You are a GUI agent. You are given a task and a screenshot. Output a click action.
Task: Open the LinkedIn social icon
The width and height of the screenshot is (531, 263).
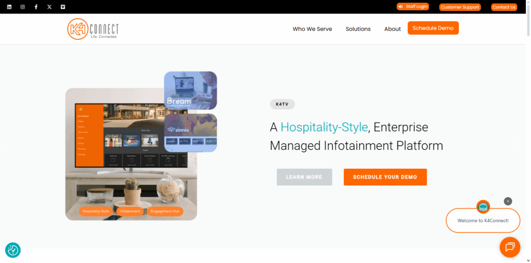click(x=9, y=7)
